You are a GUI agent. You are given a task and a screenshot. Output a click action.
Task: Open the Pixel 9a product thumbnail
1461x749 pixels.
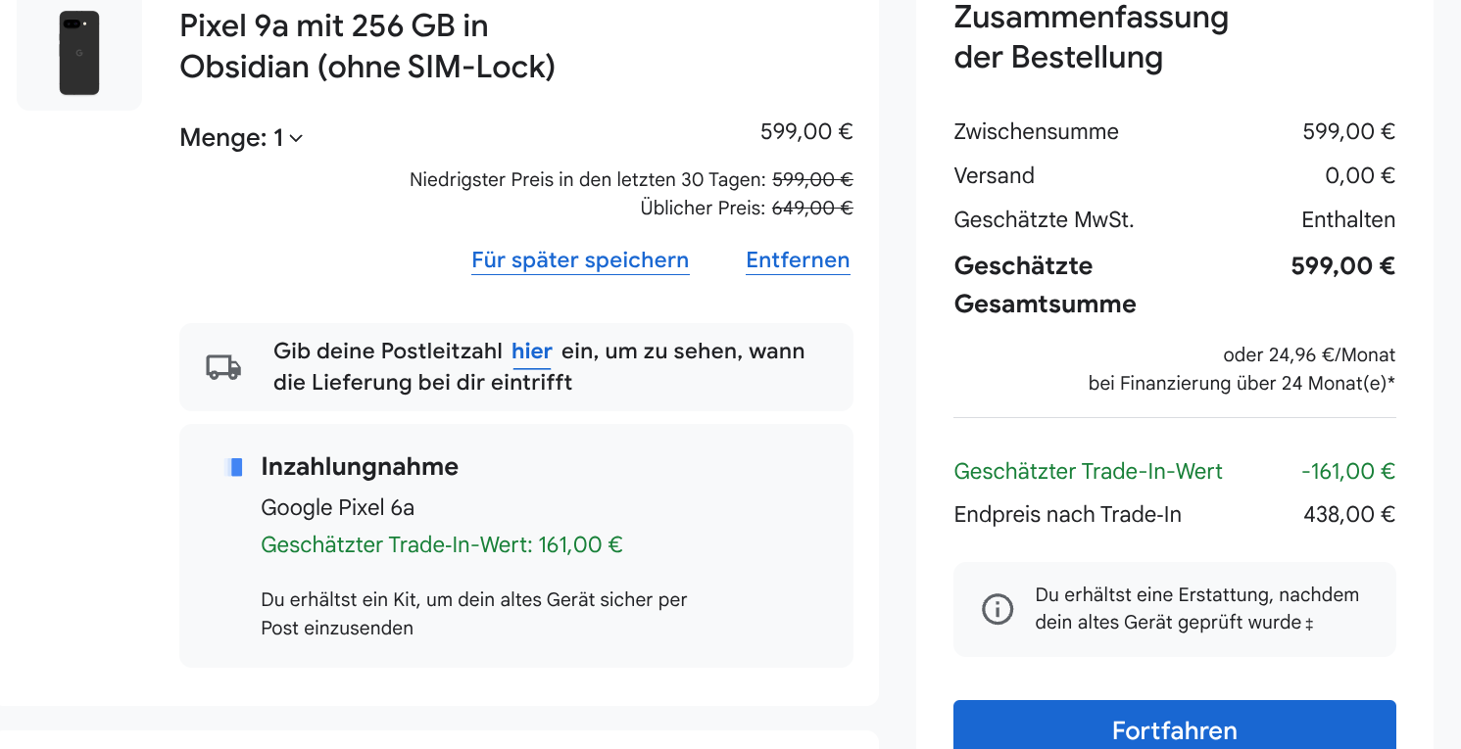(79, 54)
